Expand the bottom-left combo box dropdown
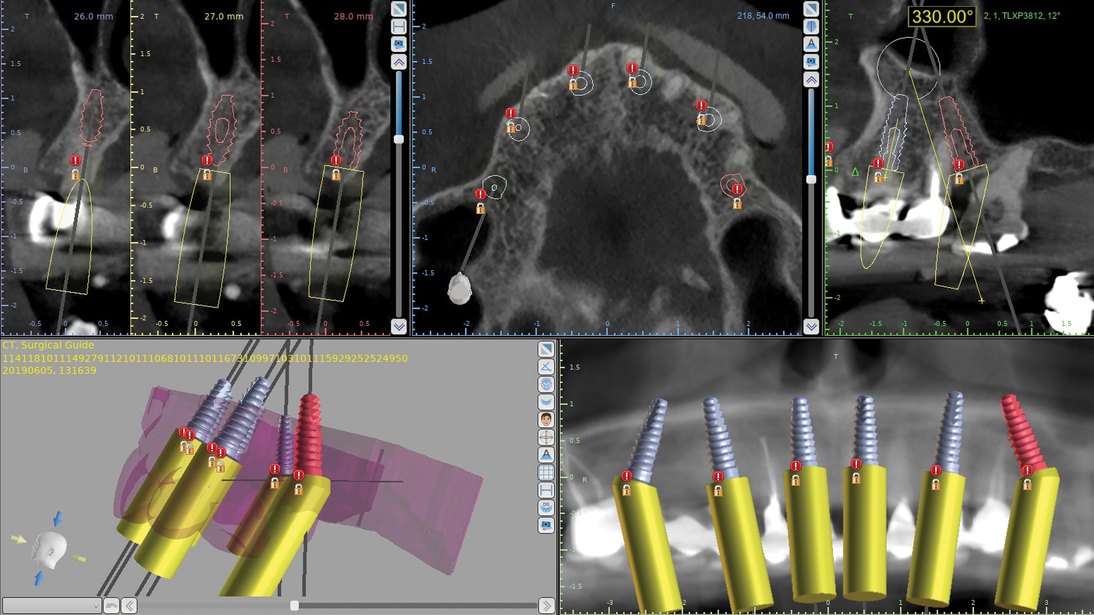This screenshot has width=1094, height=615. pos(95,606)
